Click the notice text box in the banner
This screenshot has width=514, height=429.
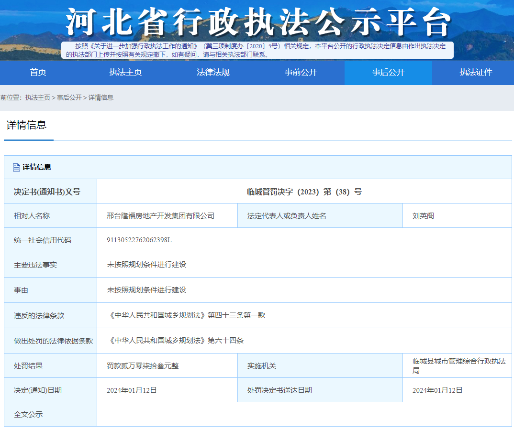point(257,50)
